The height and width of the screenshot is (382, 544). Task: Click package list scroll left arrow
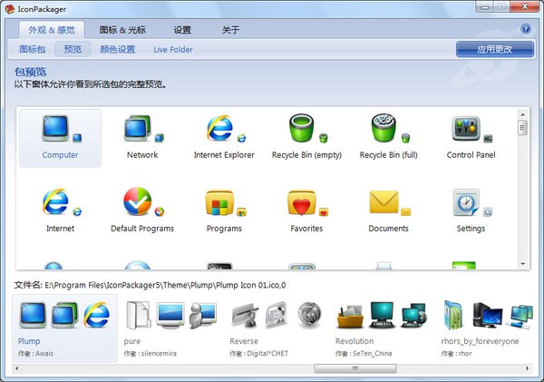(16, 368)
